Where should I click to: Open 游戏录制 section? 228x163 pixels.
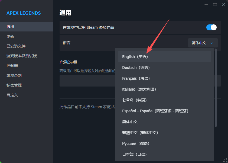click(27, 75)
